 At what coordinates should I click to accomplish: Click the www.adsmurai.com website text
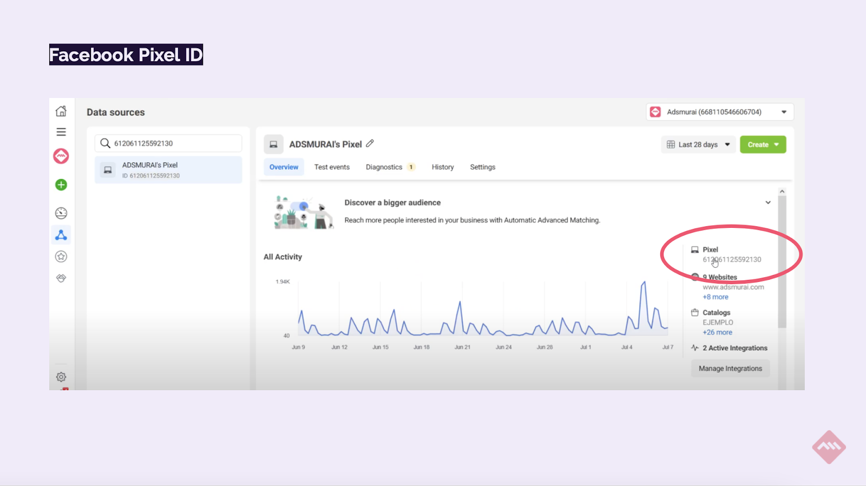tap(733, 287)
